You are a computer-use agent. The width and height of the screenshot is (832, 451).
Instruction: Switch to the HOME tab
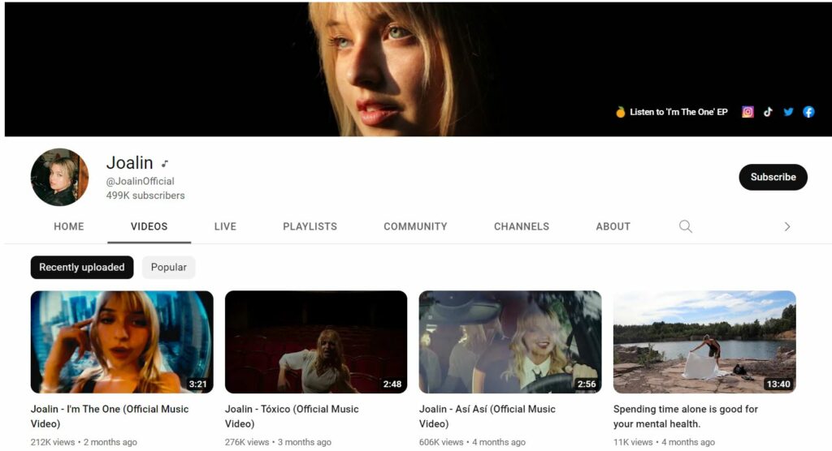click(69, 226)
